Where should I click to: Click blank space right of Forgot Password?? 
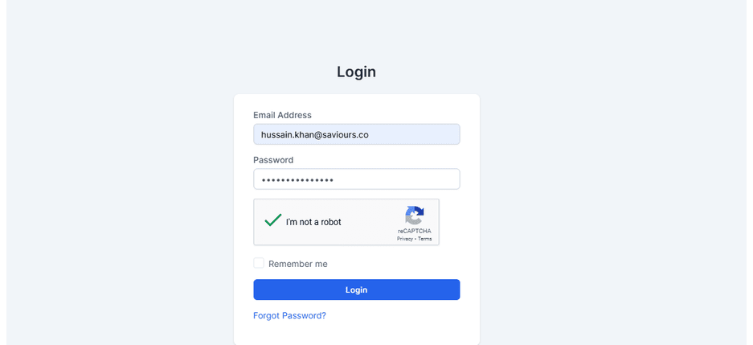pos(402,315)
